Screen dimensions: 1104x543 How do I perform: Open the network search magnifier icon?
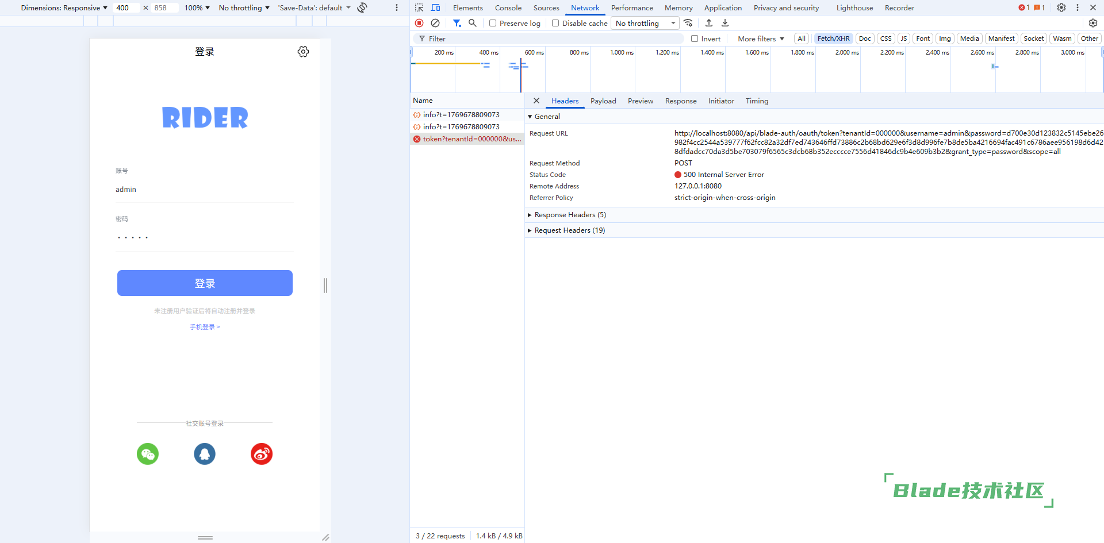473,23
